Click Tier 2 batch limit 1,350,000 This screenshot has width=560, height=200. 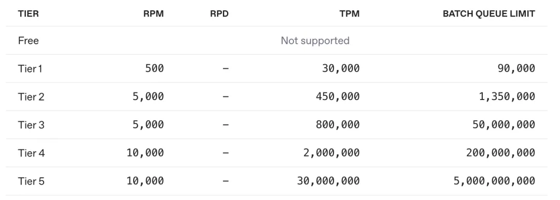tap(507, 96)
